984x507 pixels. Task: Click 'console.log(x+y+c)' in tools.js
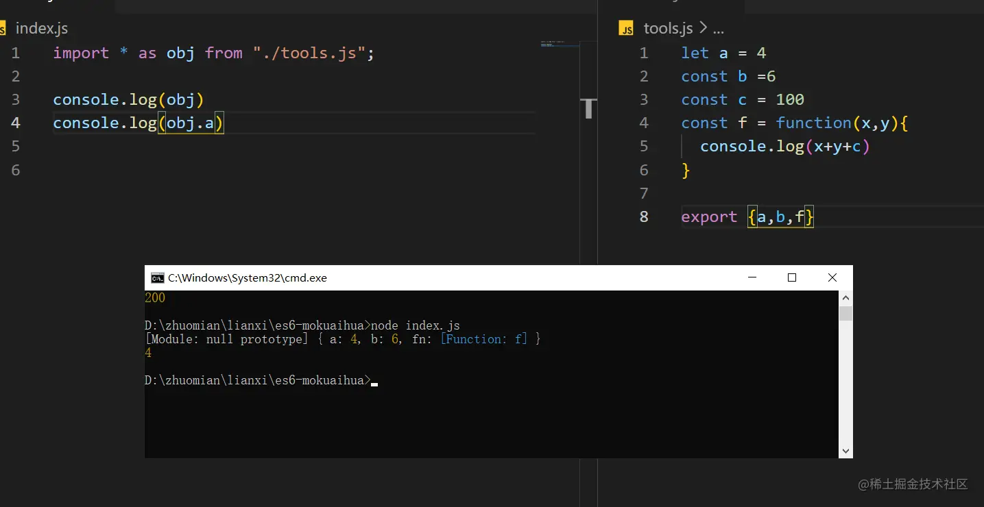[x=785, y=146]
